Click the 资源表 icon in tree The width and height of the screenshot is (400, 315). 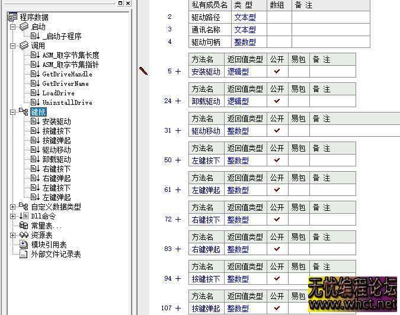(24, 235)
